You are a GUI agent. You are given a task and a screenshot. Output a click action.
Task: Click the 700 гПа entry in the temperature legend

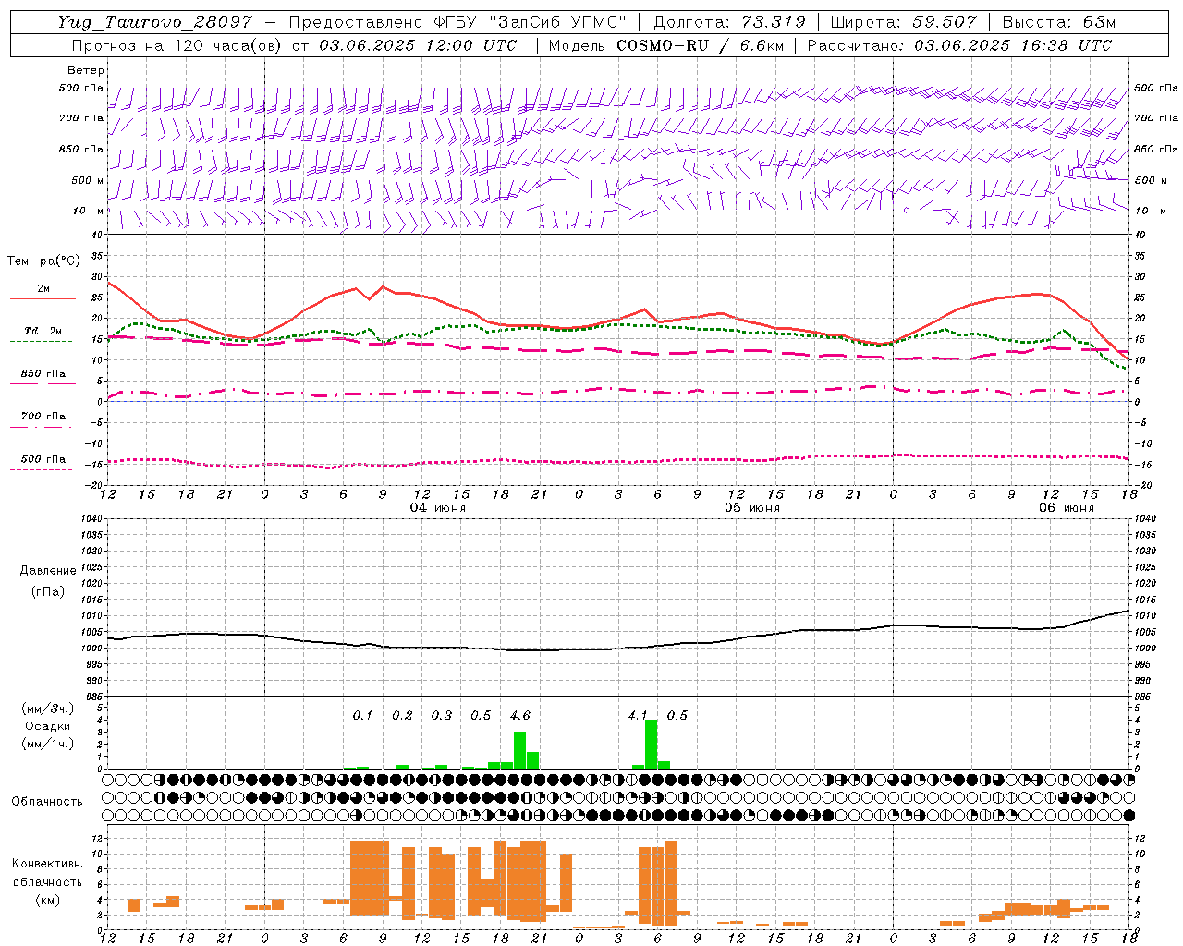43,417
